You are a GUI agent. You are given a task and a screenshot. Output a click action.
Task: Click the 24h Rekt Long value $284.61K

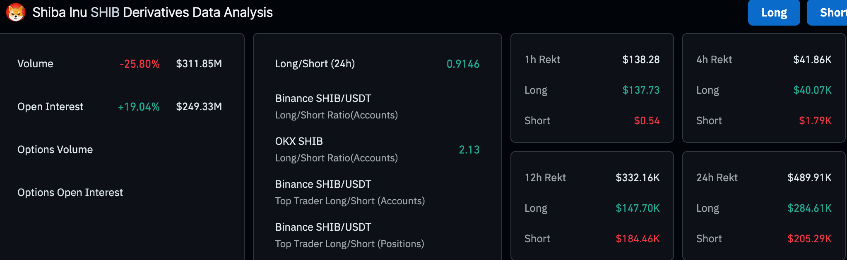coord(809,208)
